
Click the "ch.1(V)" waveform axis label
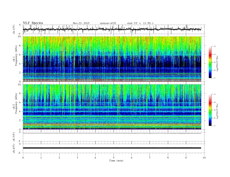14,29
